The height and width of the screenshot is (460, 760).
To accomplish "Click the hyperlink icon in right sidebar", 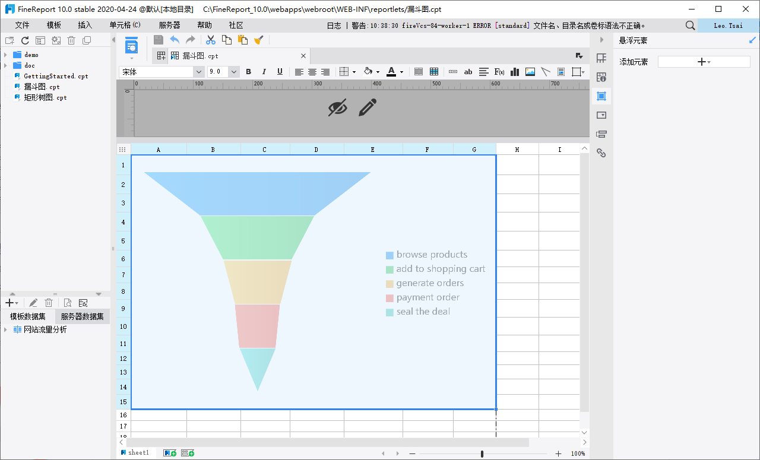I will pyautogui.click(x=601, y=153).
